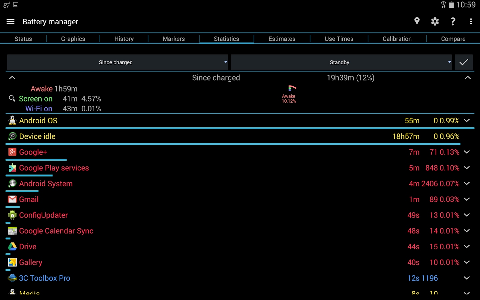Screen dimensions: 480x300
Task: Select the Google Play services name
Action: pos(54,168)
